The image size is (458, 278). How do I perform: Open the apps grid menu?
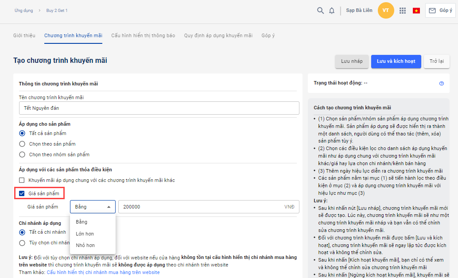403,11
